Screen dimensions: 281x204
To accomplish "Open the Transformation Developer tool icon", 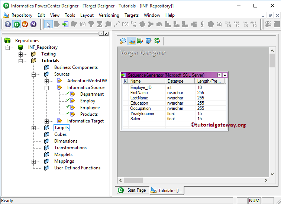I will pyautogui.click(x=140, y=41).
